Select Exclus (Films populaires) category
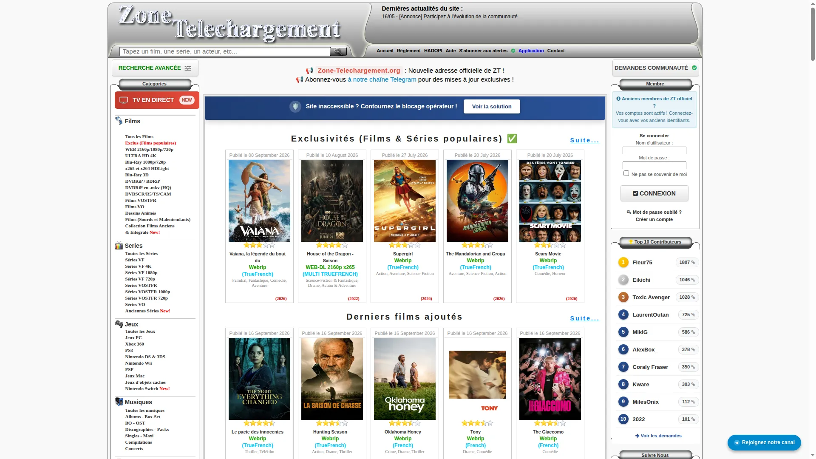The height and width of the screenshot is (459, 816). (x=150, y=143)
